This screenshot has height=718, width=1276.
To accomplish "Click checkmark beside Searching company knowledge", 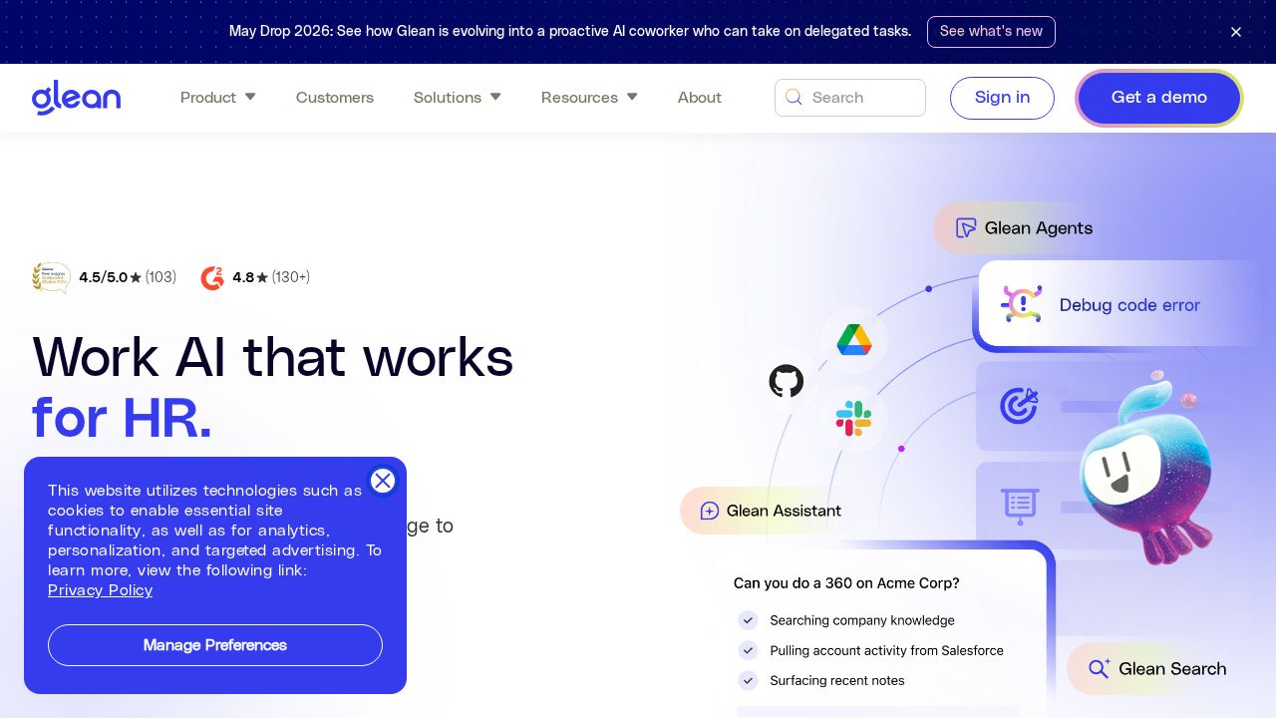I will point(748,620).
